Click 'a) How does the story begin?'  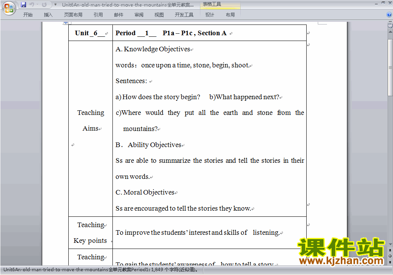(158, 97)
